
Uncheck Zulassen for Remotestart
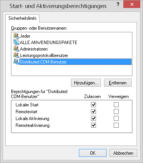click(x=93, y=112)
